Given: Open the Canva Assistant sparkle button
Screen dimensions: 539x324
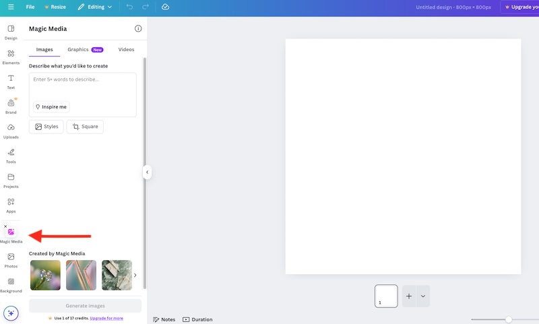Looking at the screenshot, I should click(x=11, y=313).
